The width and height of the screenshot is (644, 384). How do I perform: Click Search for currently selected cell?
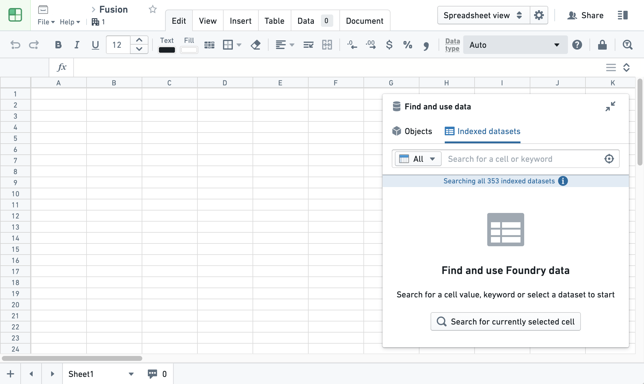(505, 321)
